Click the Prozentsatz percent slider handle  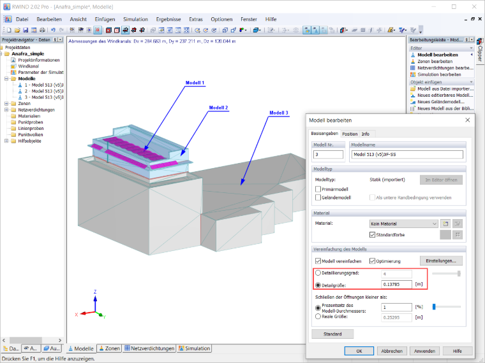click(x=434, y=306)
